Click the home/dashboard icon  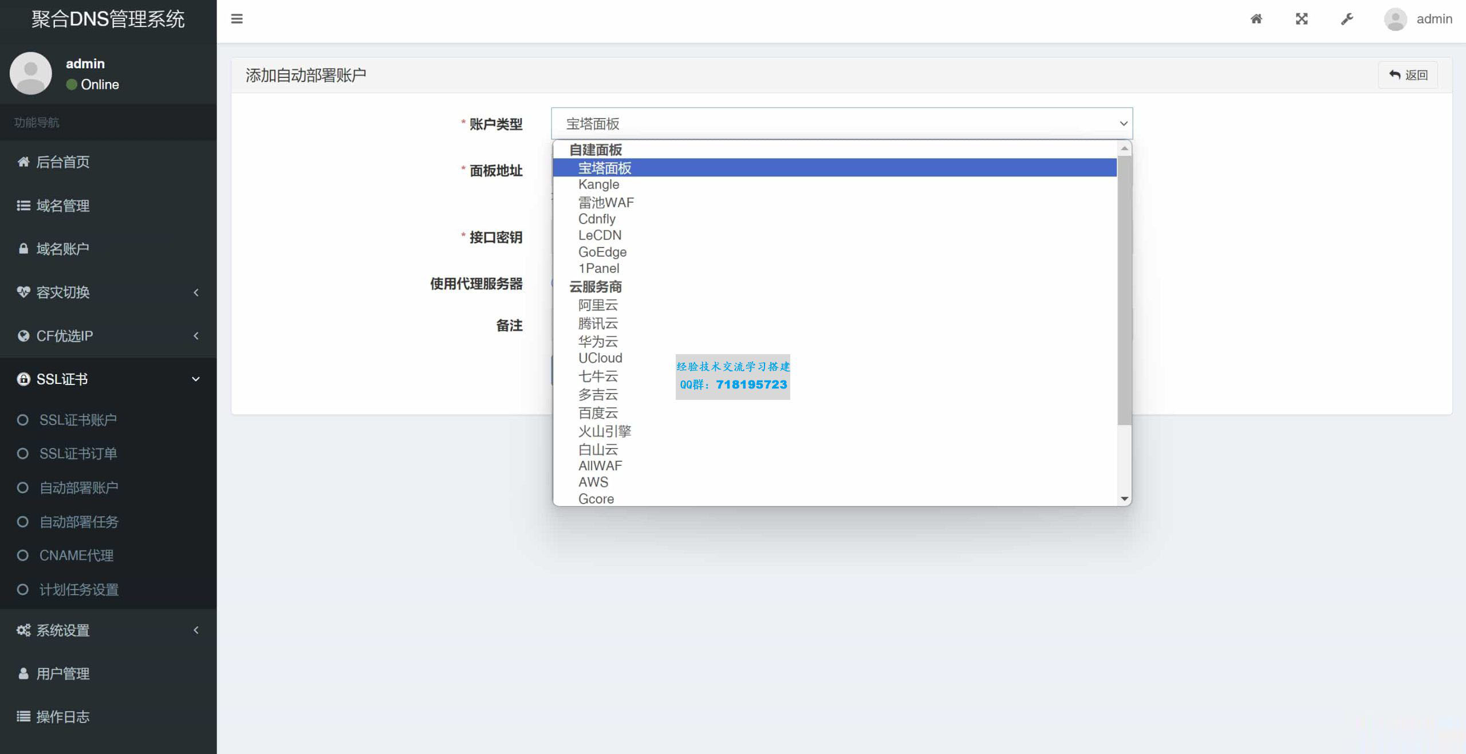[1256, 18]
